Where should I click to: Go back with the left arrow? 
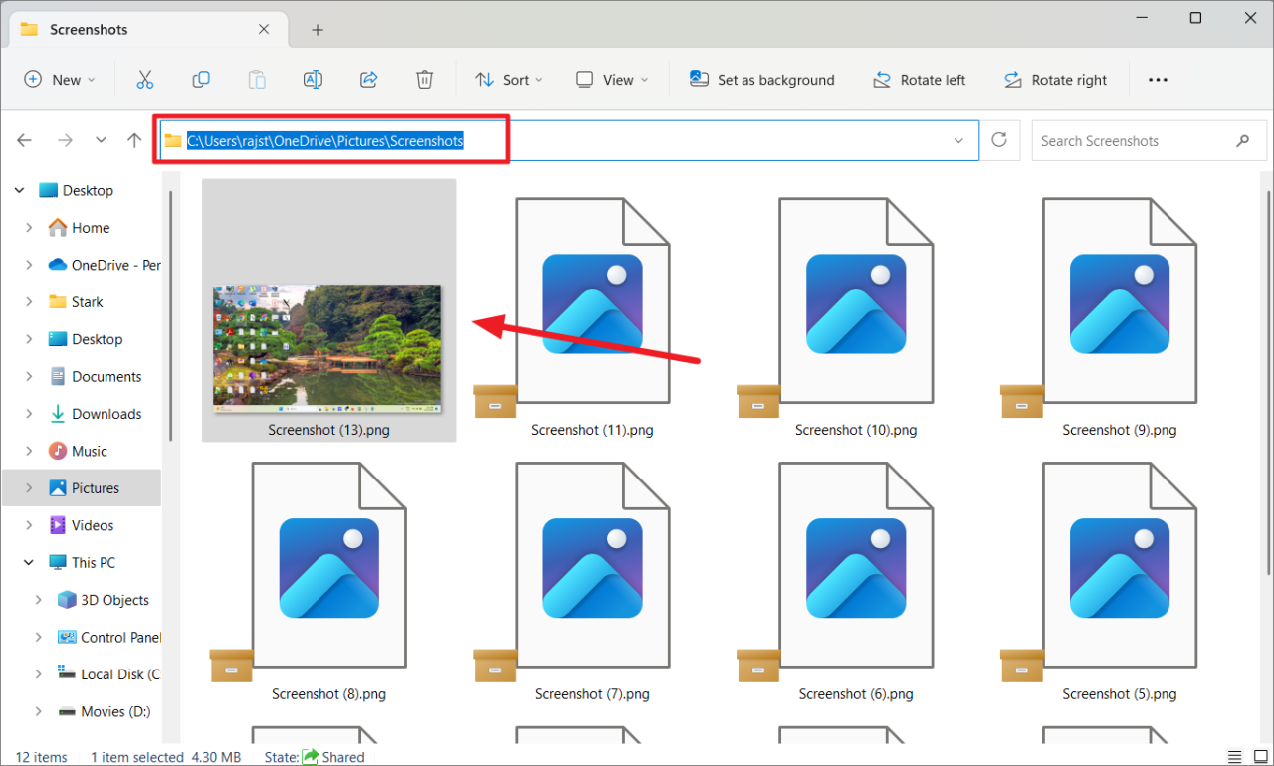[x=25, y=141]
